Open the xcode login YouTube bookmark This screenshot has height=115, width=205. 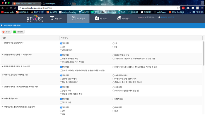[x=7, y=12]
